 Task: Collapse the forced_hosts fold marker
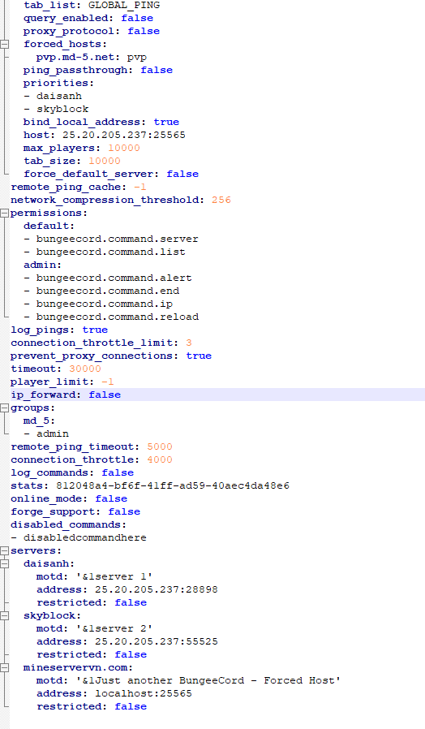pyautogui.click(x=5, y=44)
